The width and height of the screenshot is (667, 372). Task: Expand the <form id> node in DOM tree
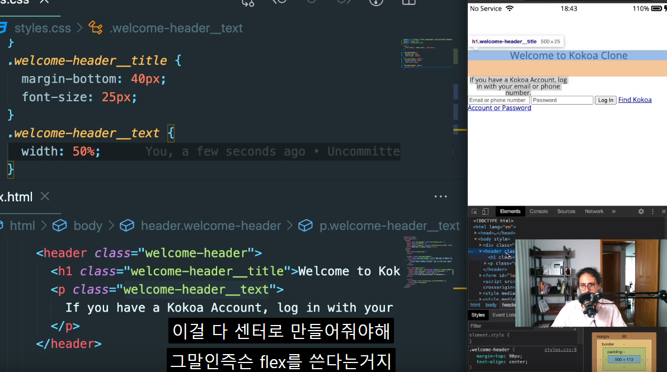(481, 275)
